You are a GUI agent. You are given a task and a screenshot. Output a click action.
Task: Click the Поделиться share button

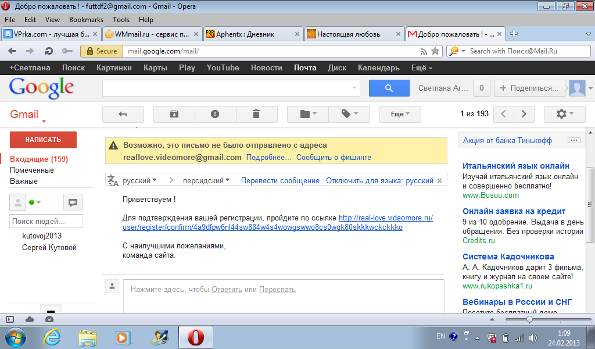(530, 88)
